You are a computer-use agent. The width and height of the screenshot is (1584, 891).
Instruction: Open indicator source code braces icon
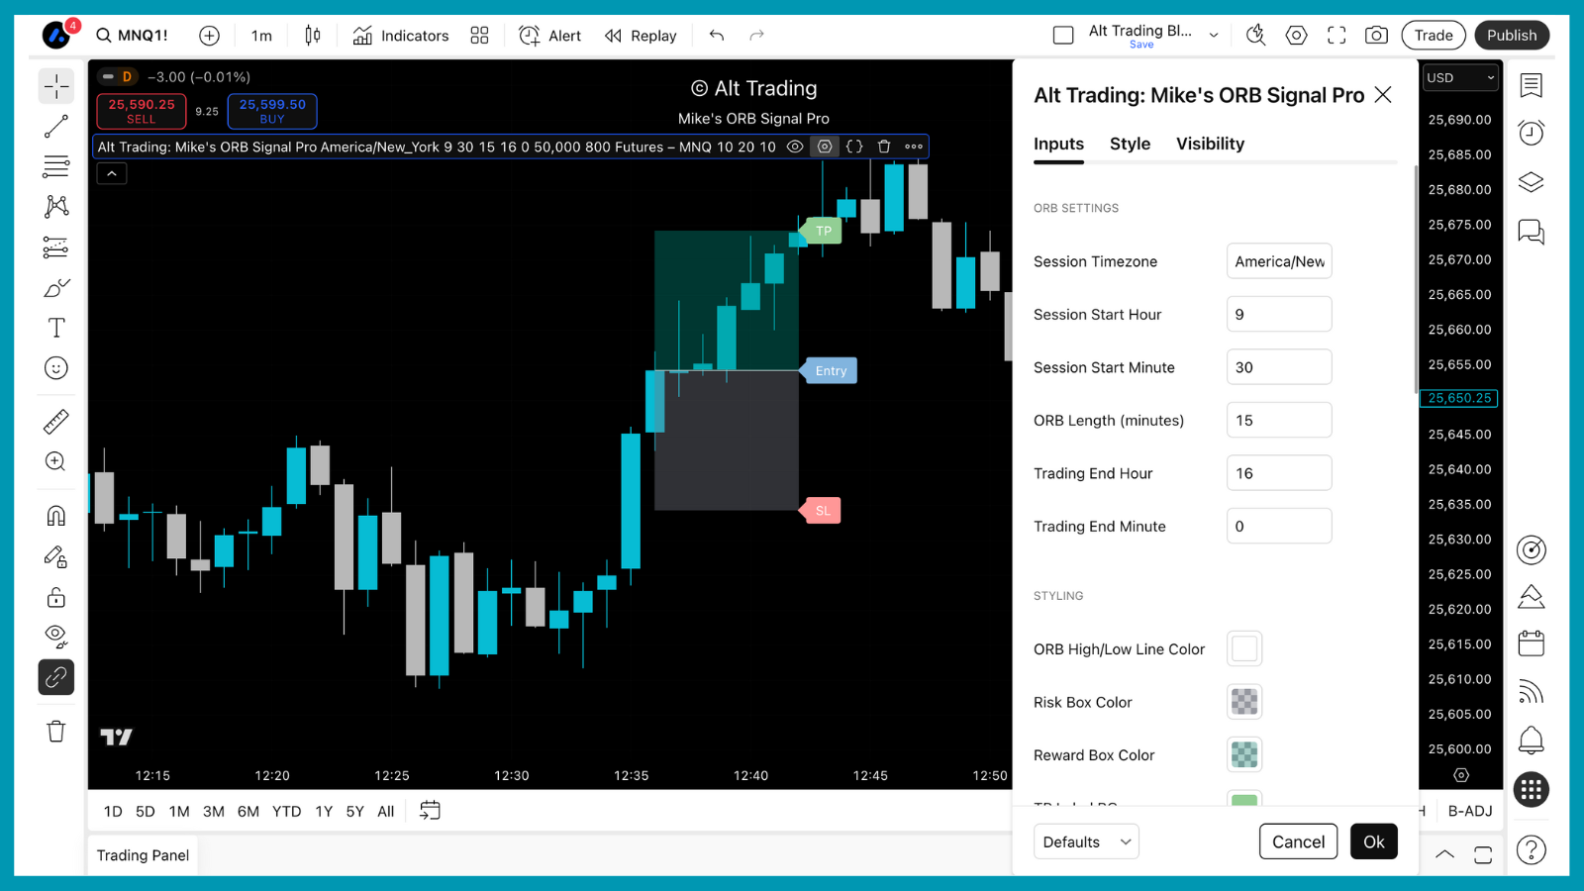point(854,147)
